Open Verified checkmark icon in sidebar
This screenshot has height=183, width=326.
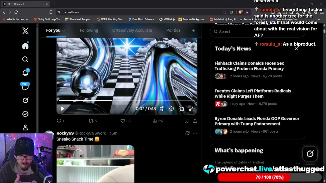click(x=25, y=114)
